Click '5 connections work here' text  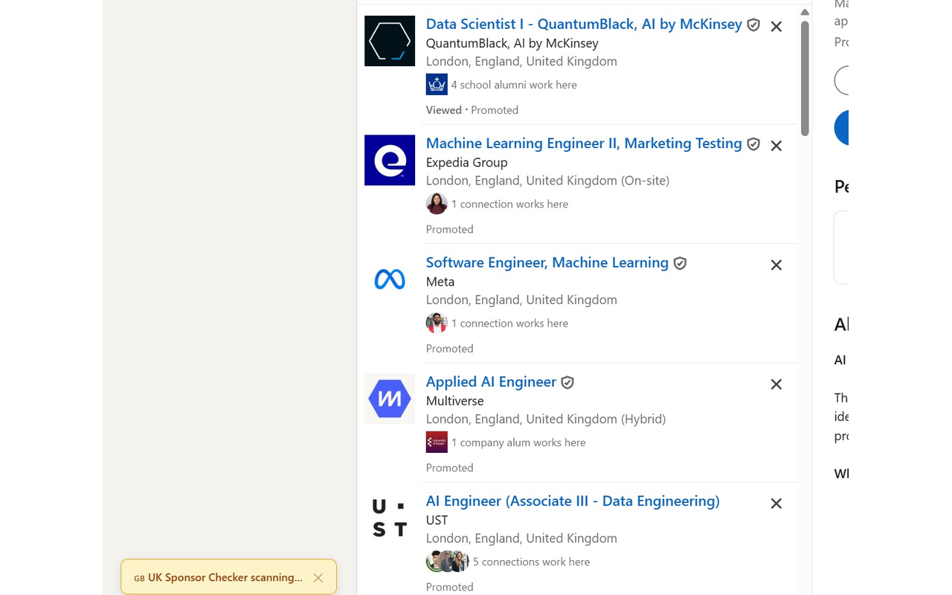click(x=531, y=562)
